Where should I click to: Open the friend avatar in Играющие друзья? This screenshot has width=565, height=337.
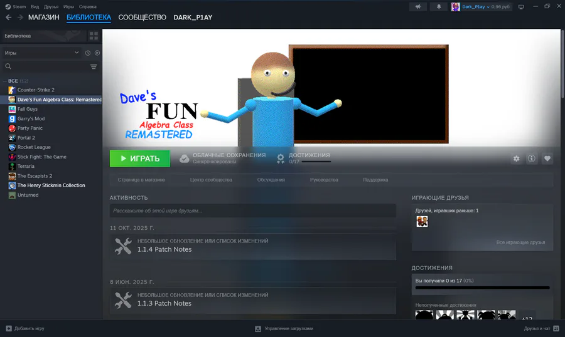click(x=422, y=222)
